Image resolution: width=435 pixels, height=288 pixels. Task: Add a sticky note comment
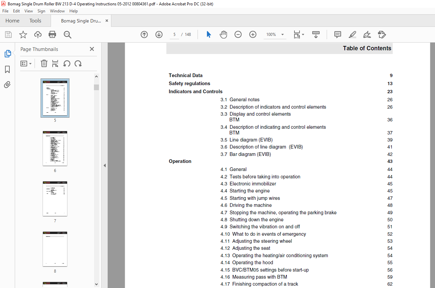click(x=338, y=35)
